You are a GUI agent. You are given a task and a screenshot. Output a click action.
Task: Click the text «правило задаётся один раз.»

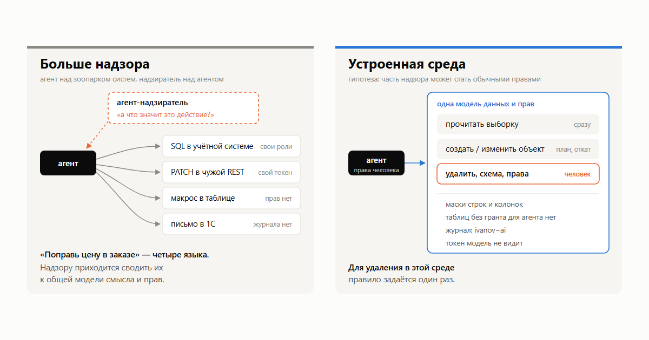(401, 280)
